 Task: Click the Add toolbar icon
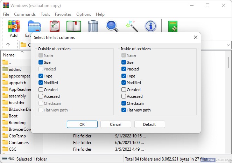click(x=14, y=27)
